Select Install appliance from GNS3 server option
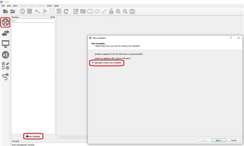The height and width of the screenshot is (146, 244). pos(117,54)
